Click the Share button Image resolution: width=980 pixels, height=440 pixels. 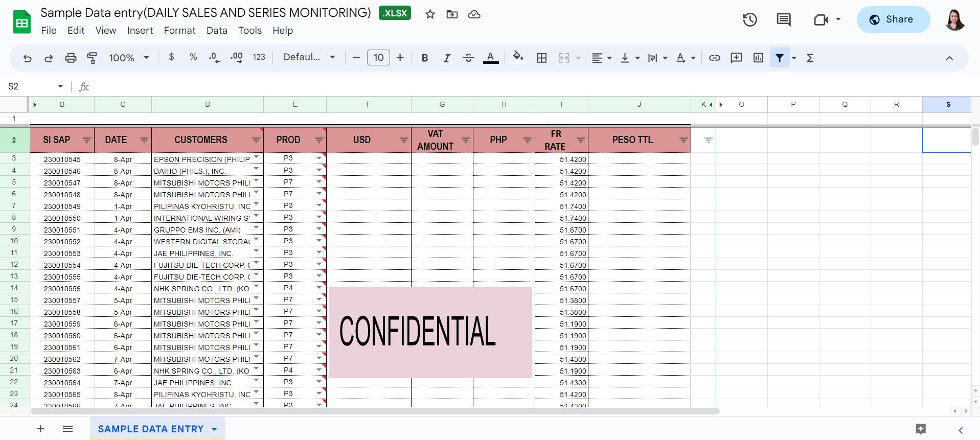[x=893, y=20]
